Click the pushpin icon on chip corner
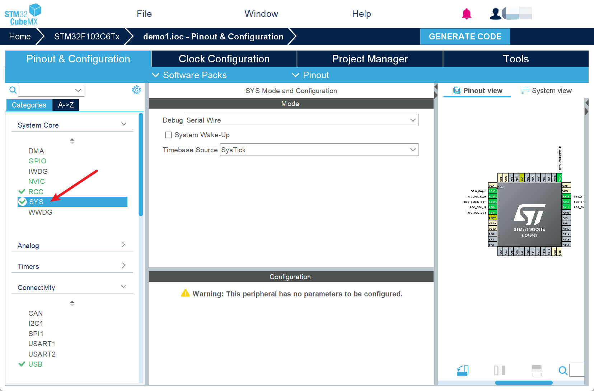Image resolution: width=594 pixels, height=391 pixels. coord(498,187)
